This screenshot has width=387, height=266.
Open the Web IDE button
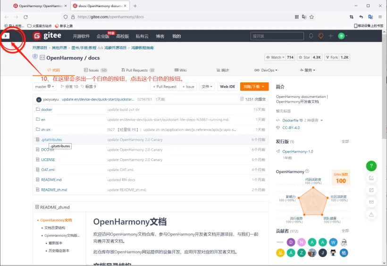[227, 87]
